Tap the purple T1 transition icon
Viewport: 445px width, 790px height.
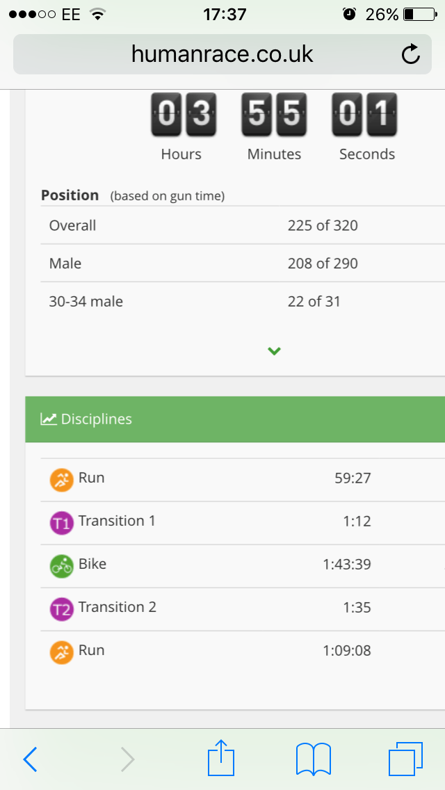[x=61, y=522]
